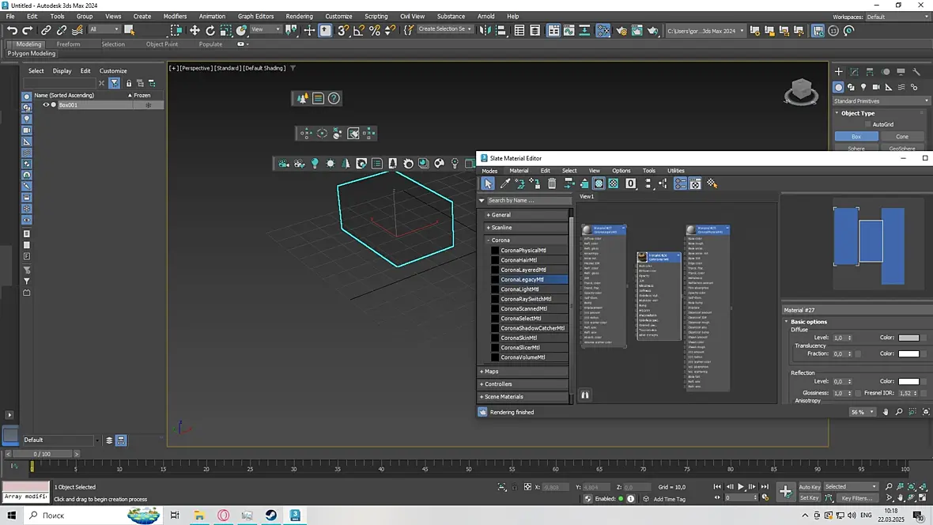Enable the AutoGrid checkbox

[x=867, y=124]
